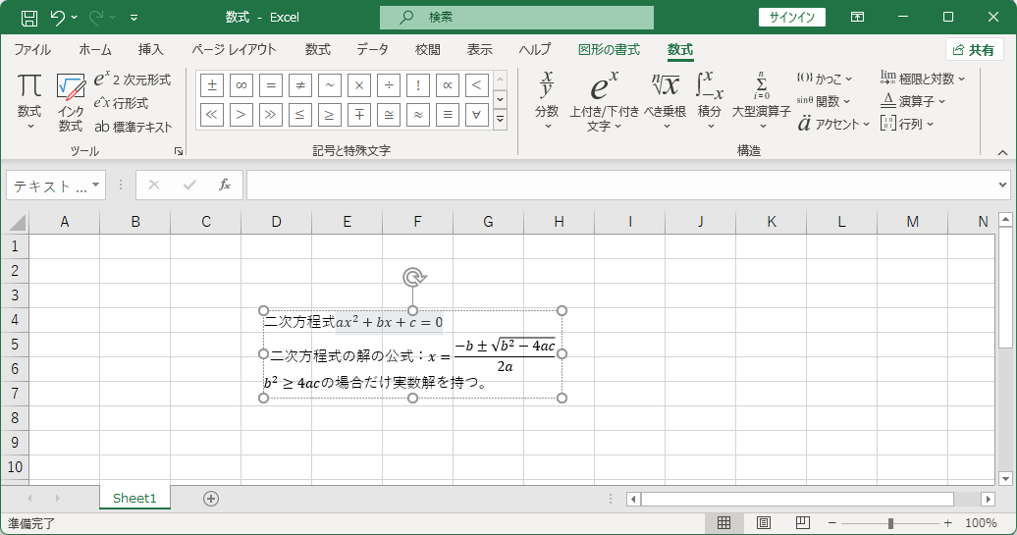Insert the greater-or-equal ≥ symbol
The image size is (1017, 535).
click(x=330, y=115)
